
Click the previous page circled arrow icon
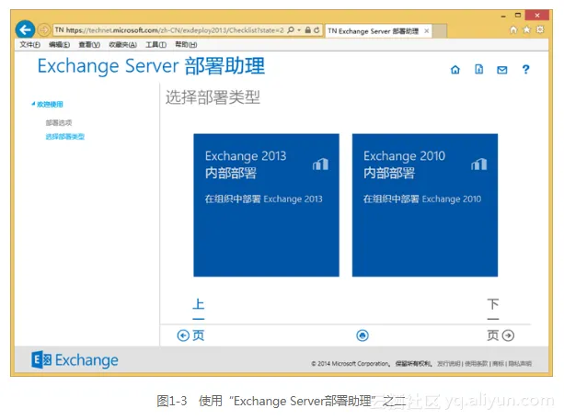click(183, 336)
